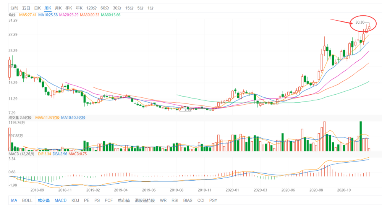Choose the 1分 interval tab
Image resolution: width=382 pixels, height=210 pixels.
click(x=151, y=8)
